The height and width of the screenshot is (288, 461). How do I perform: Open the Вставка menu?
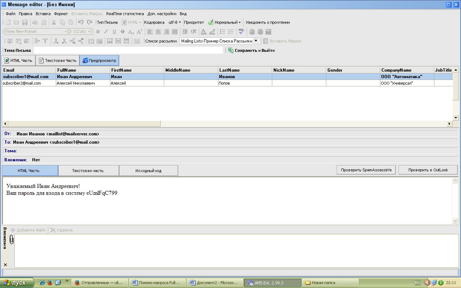tap(43, 14)
